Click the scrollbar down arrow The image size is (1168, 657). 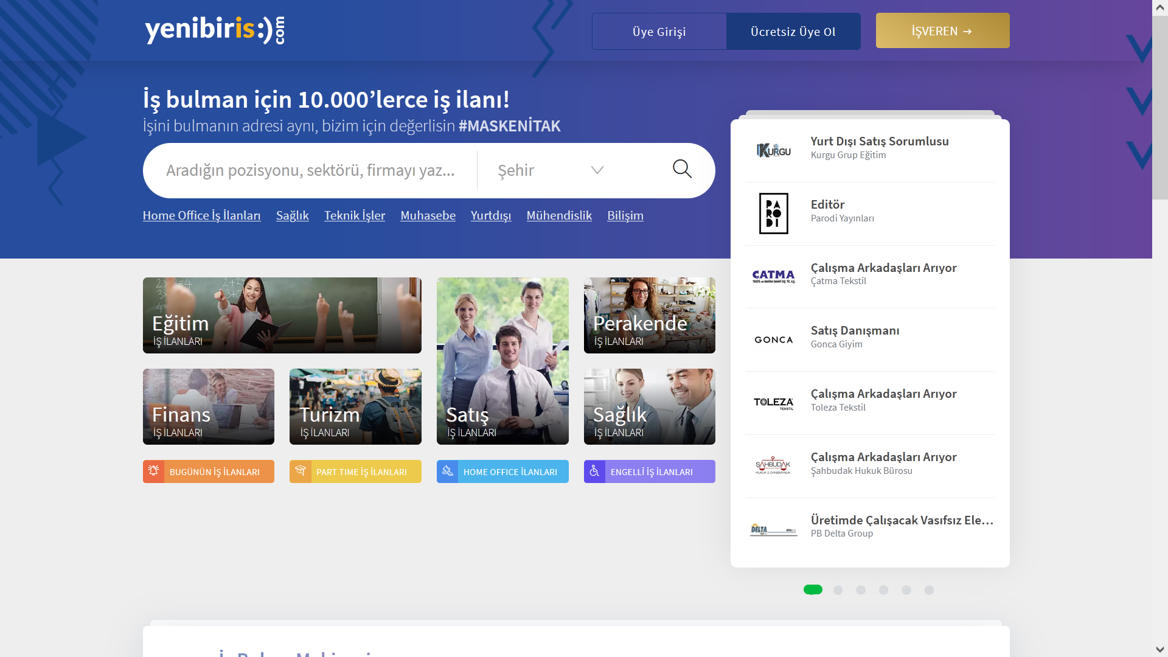pos(1160,650)
